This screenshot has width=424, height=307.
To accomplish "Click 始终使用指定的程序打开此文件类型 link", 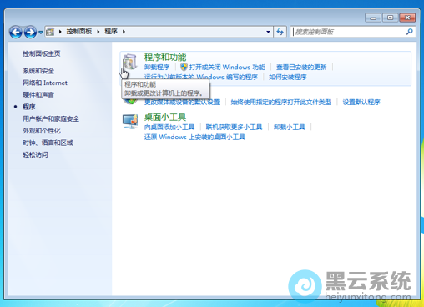I will (281, 103).
